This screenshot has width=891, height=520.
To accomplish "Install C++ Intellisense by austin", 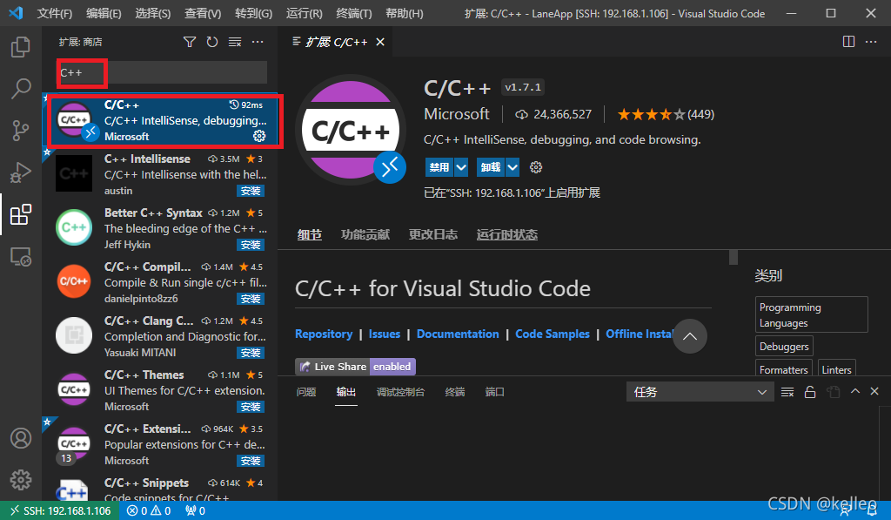I will point(251,191).
